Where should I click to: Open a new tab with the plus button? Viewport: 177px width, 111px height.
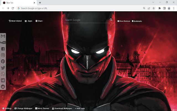[x=40, y=3]
